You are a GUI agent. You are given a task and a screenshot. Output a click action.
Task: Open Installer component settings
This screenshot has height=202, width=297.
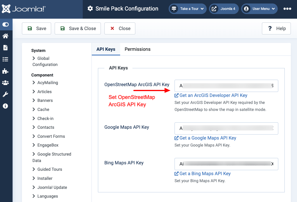click(42, 178)
